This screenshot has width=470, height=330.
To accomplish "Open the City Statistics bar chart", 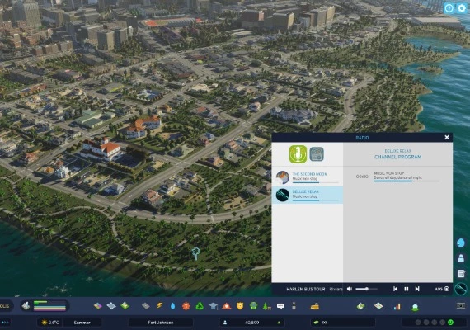I will [x=397, y=306].
